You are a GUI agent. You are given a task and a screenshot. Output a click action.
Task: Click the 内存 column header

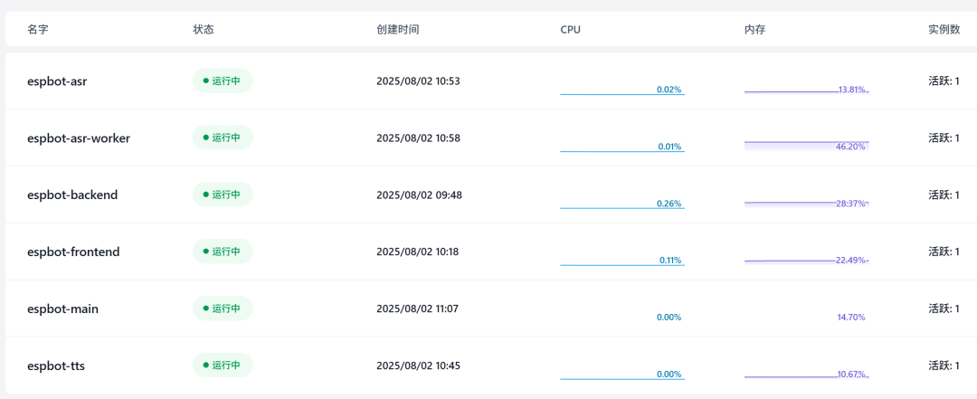click(755, 29)
